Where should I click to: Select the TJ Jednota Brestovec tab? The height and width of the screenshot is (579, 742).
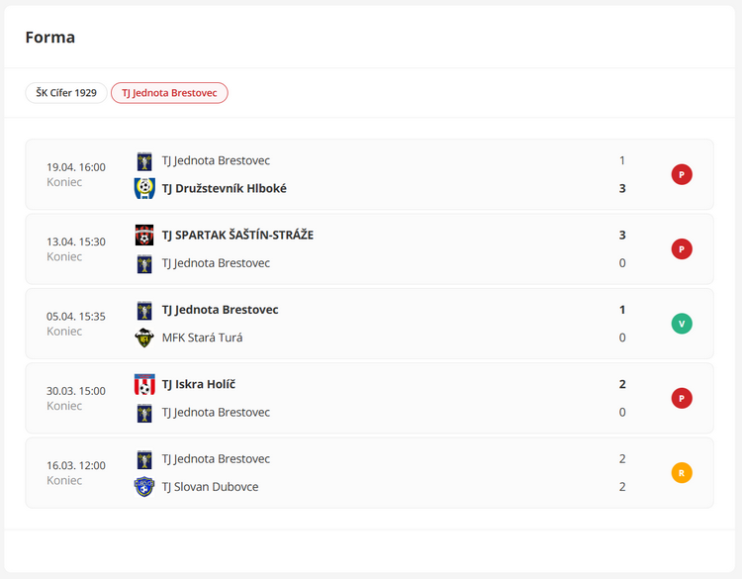(x=169, y=93)
